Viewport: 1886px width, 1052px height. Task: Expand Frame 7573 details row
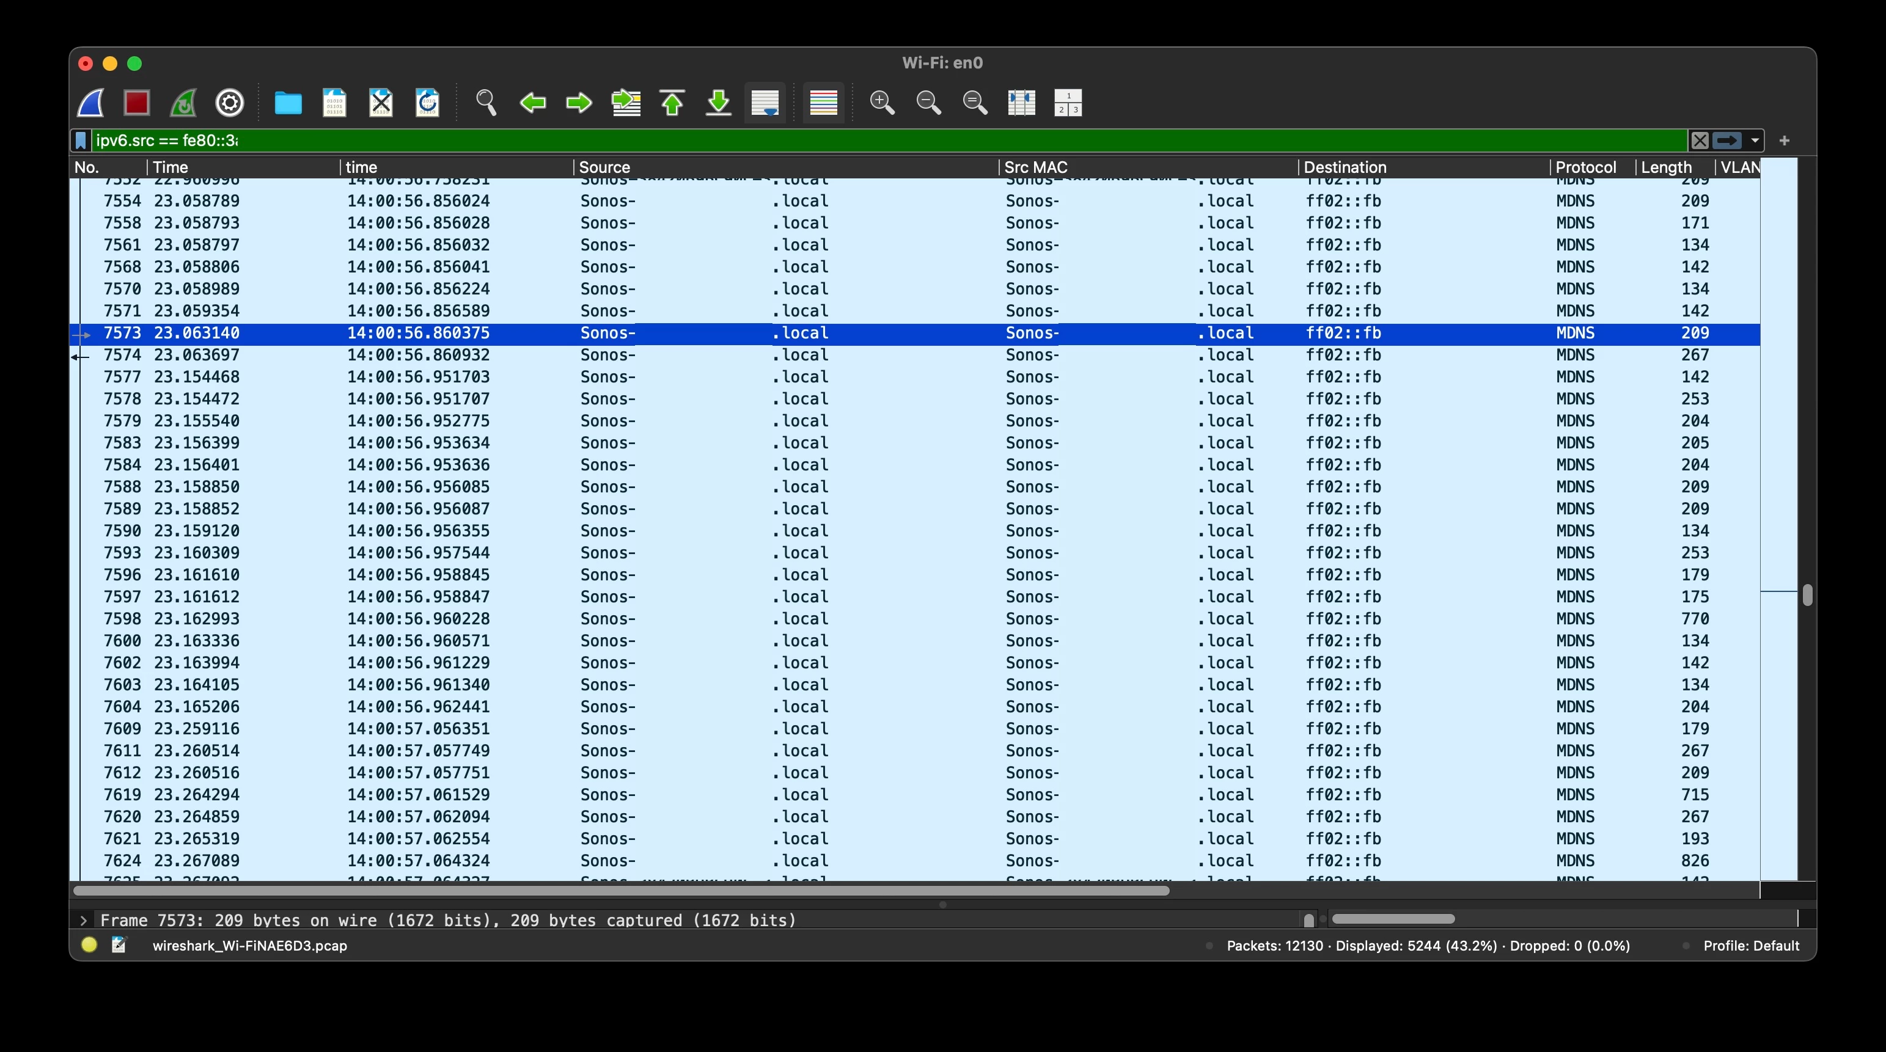pyautogui.click(x=84, y=920)
